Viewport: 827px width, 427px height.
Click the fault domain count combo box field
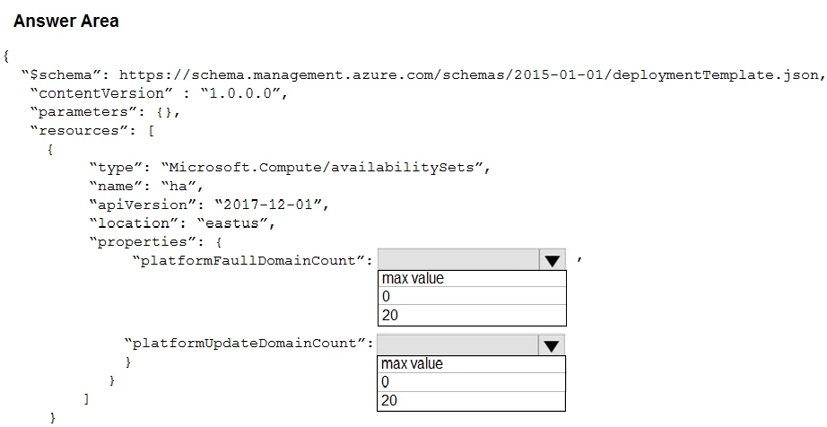point(459,260)
